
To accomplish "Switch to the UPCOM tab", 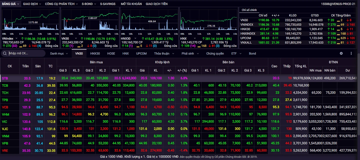I will pyautogui.click(x=141, y=54).
